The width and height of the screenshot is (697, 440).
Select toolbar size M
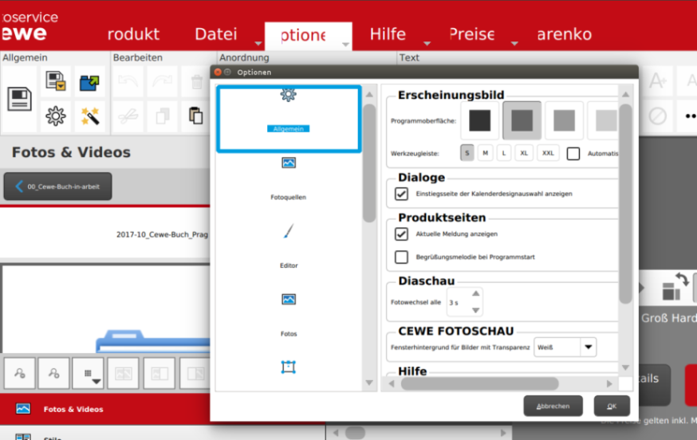point(486,153)
